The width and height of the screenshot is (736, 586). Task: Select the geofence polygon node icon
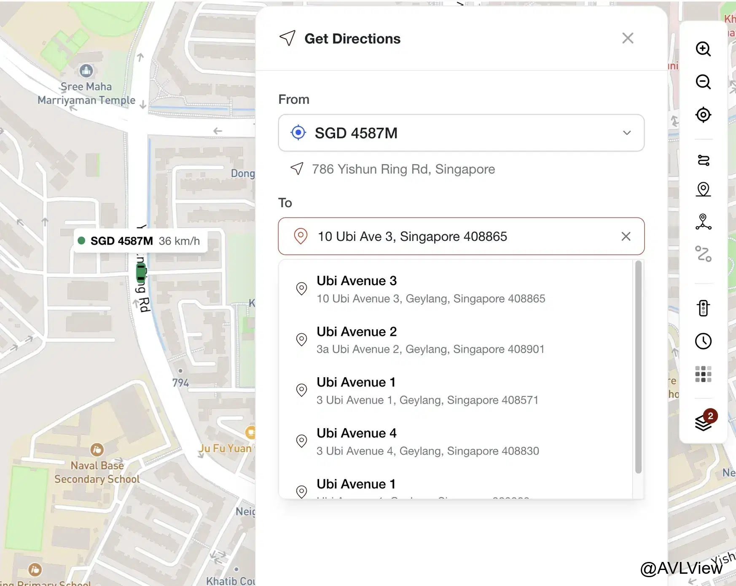point(703,221)
